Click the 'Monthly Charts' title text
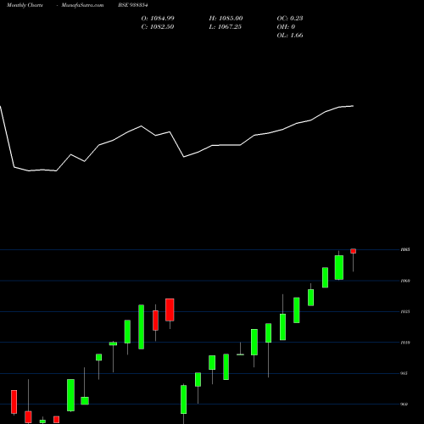The image size is (424, 424). 25,5
